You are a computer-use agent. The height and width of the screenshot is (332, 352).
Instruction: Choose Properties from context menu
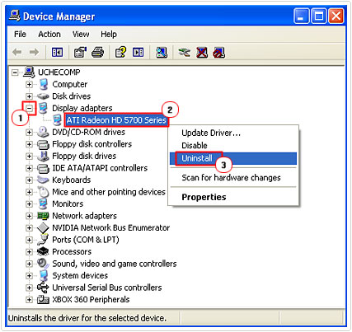coord(233,197)
